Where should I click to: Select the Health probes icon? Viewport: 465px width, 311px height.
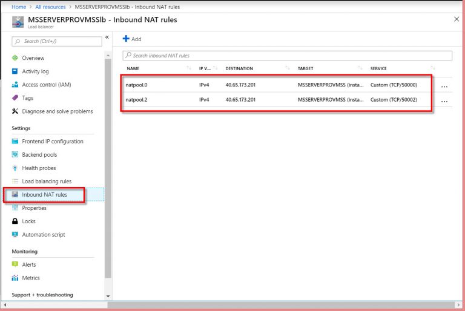(x=15, y=168)
